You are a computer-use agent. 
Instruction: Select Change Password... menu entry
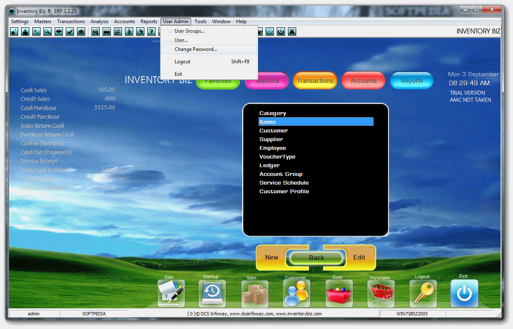tap(209, 49)
